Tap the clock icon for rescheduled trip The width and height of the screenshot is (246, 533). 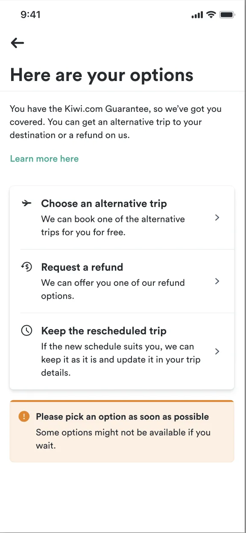[x=26, y=330]
